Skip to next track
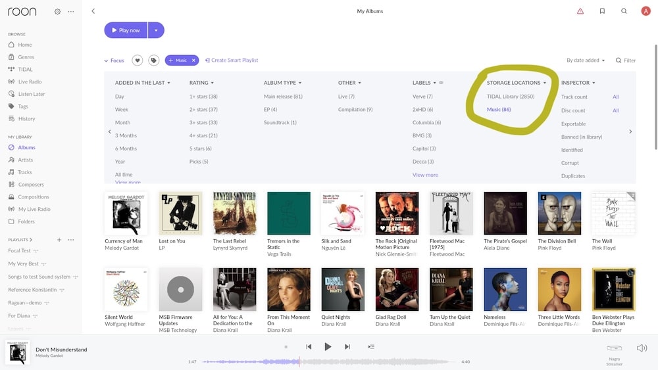The image size is (658, 370). (347, 347)
